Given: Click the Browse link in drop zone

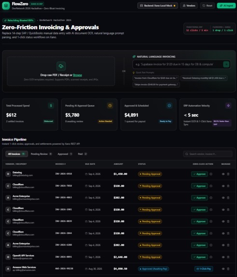Looking at the screenshot, I should 77,75.
